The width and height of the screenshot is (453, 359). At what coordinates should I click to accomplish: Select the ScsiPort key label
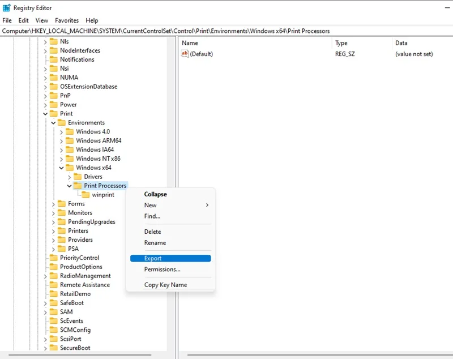click(x=70, y=339)
